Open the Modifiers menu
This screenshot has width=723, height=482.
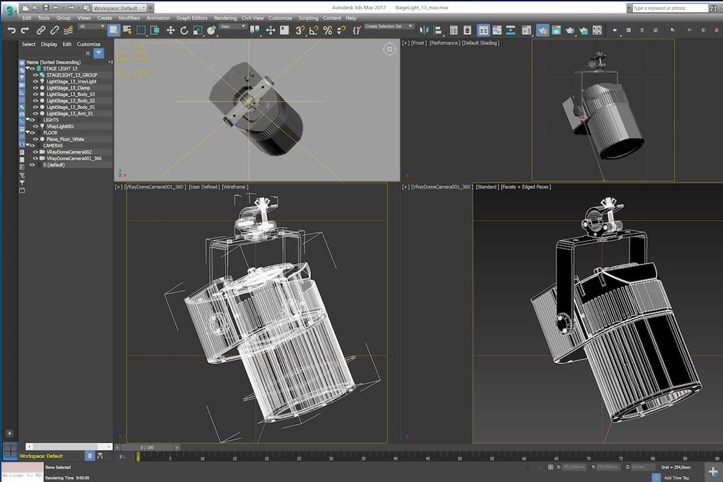129,18
